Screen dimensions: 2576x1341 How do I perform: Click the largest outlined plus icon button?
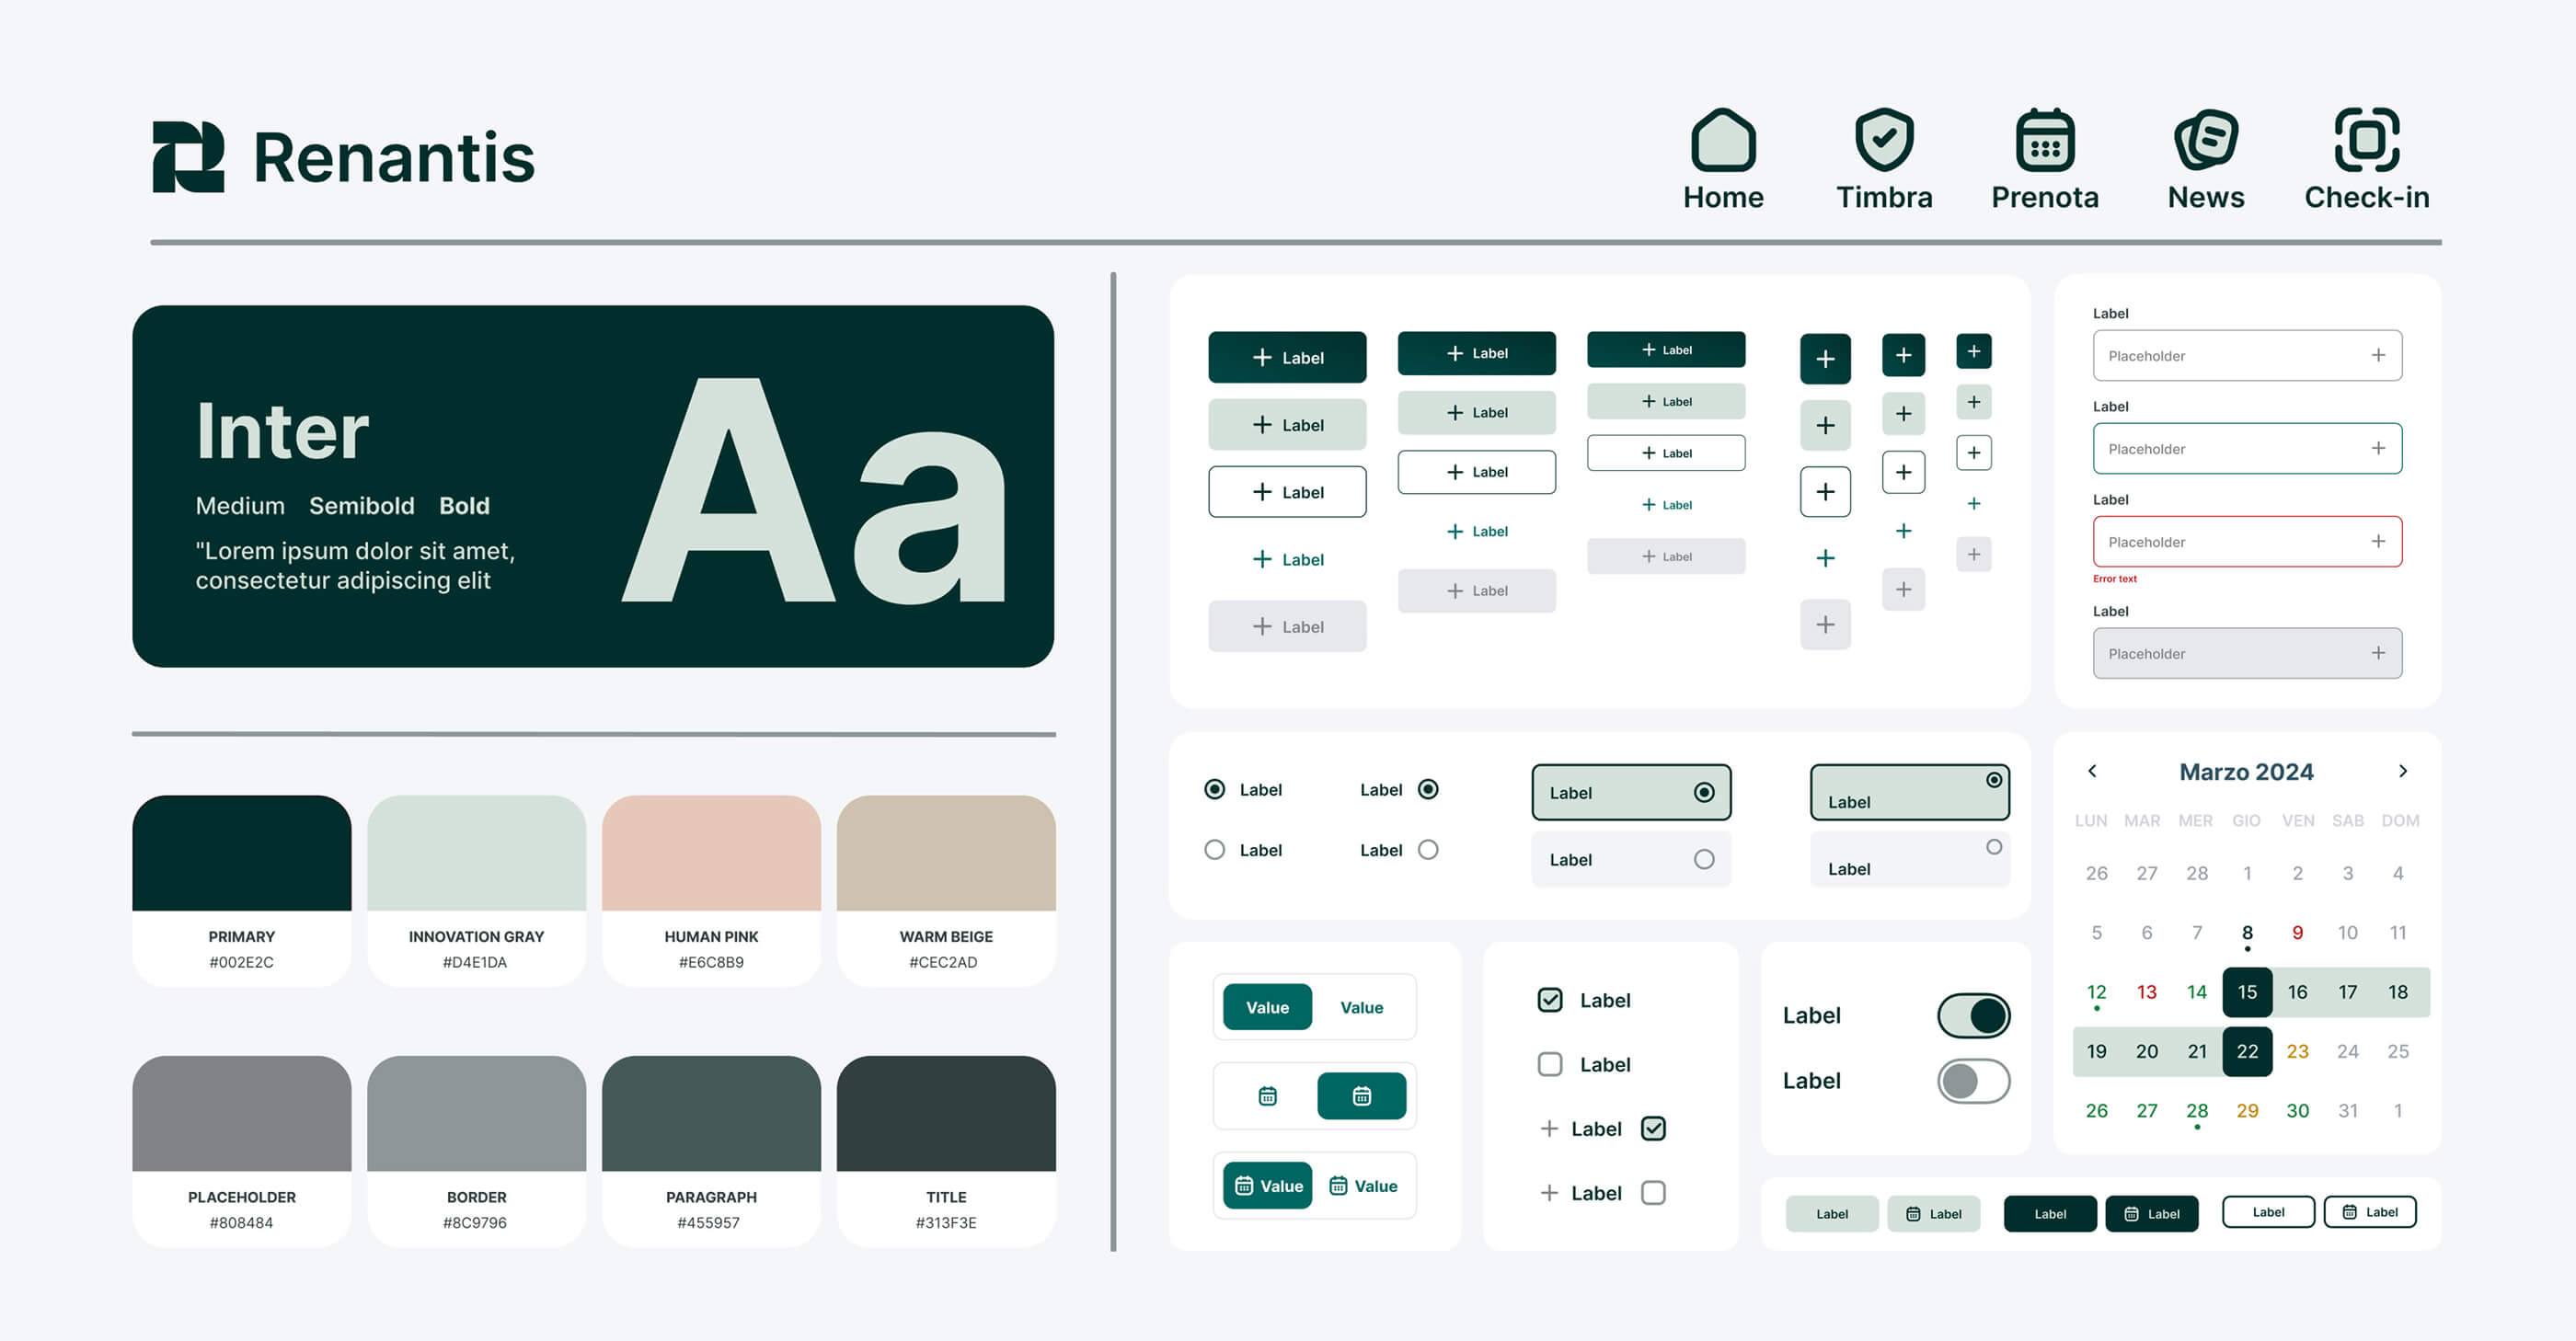pos(1825,492)
